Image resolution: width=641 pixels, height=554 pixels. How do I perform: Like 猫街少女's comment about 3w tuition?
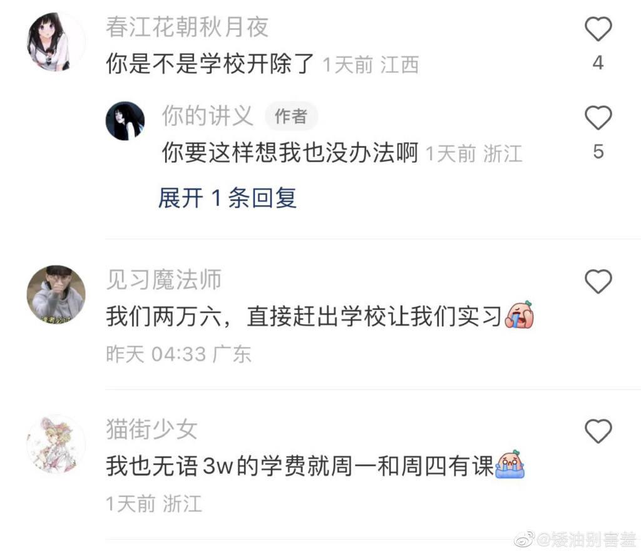click(598, 431)
